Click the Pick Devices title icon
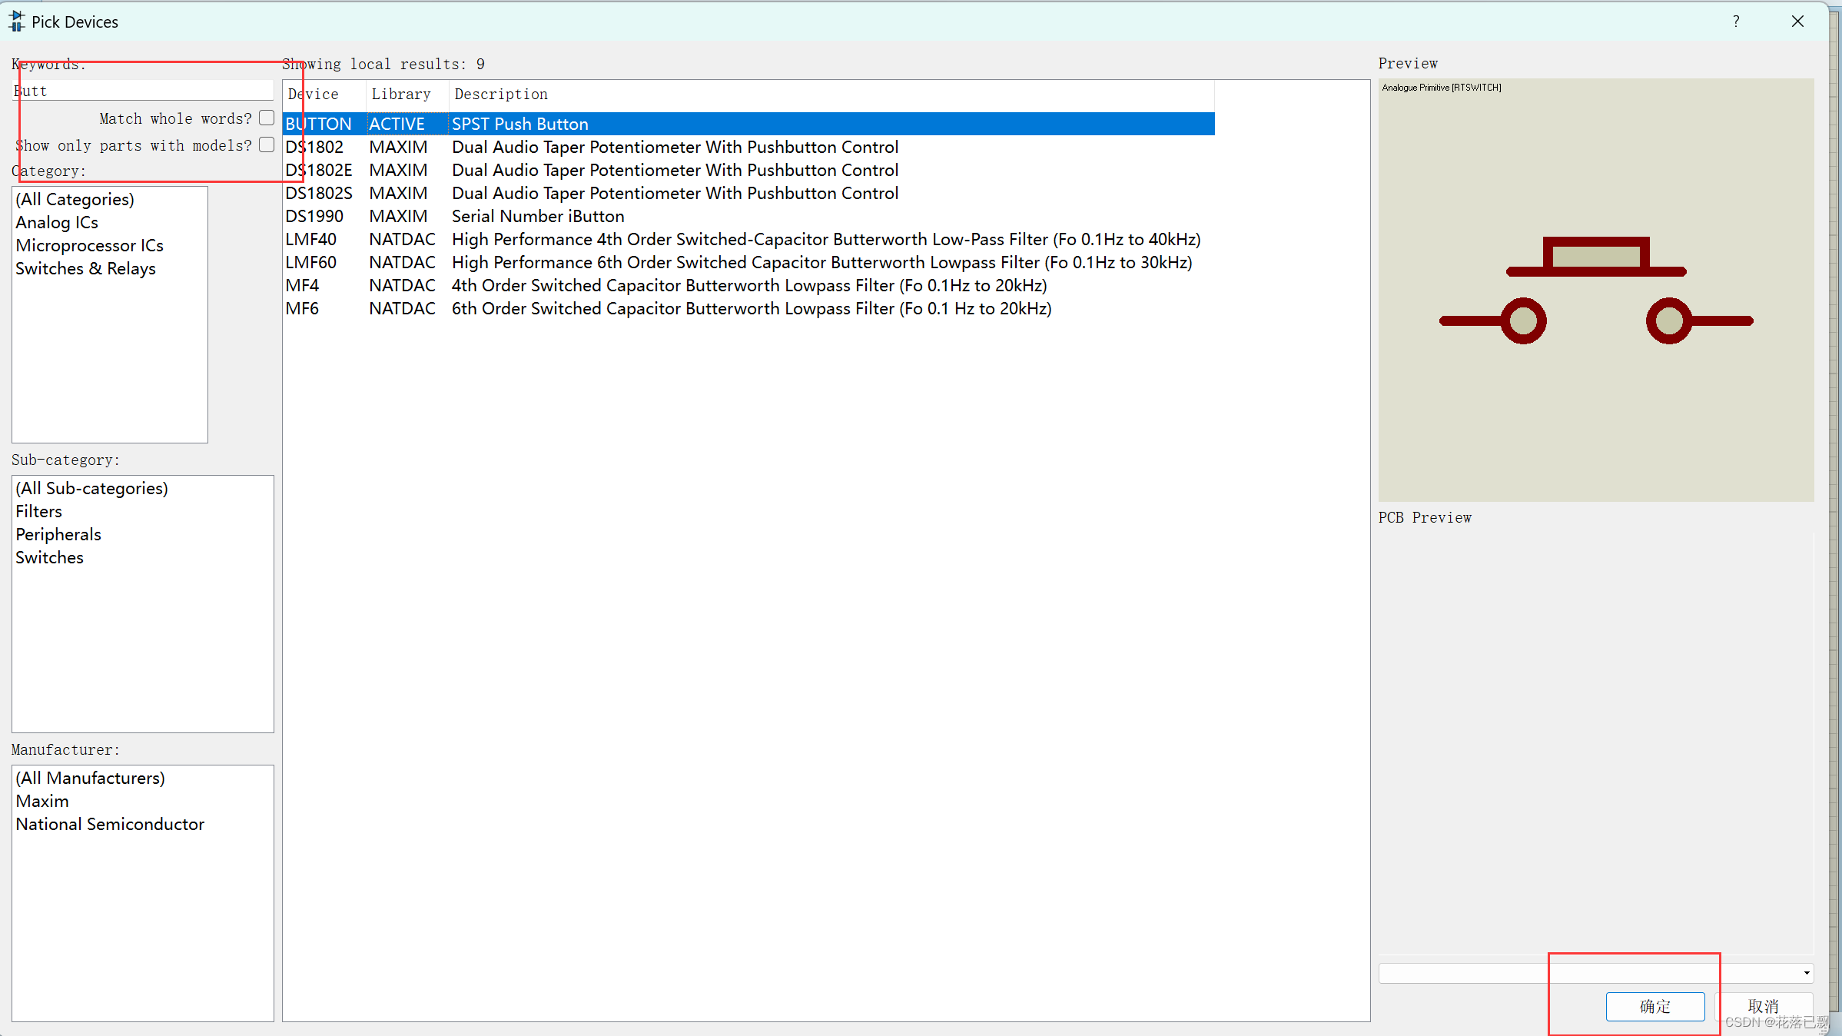Viewport: 1842px width, 1036px height. pos(16,22)
